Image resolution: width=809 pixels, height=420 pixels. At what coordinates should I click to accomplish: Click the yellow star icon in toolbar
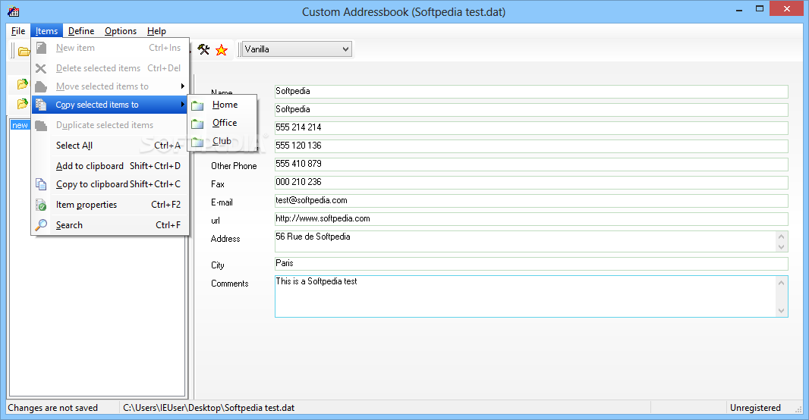click(x=222, y=50)
